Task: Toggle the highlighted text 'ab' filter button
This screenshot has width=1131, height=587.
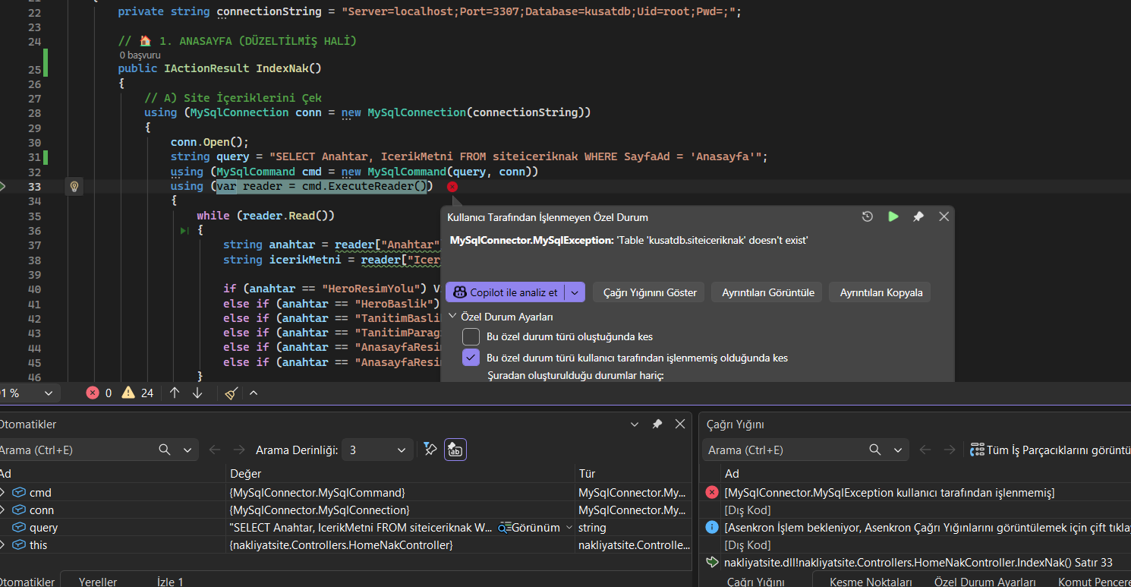Action: (x=455, y=450)
